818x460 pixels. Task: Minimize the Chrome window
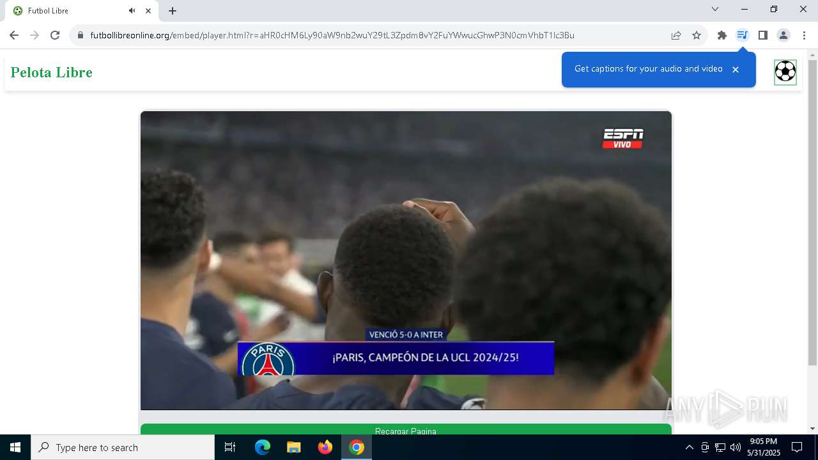point(745,9)
